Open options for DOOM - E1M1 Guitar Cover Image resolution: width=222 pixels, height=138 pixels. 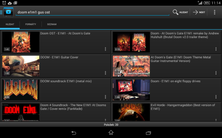click(x=105, y=73)
